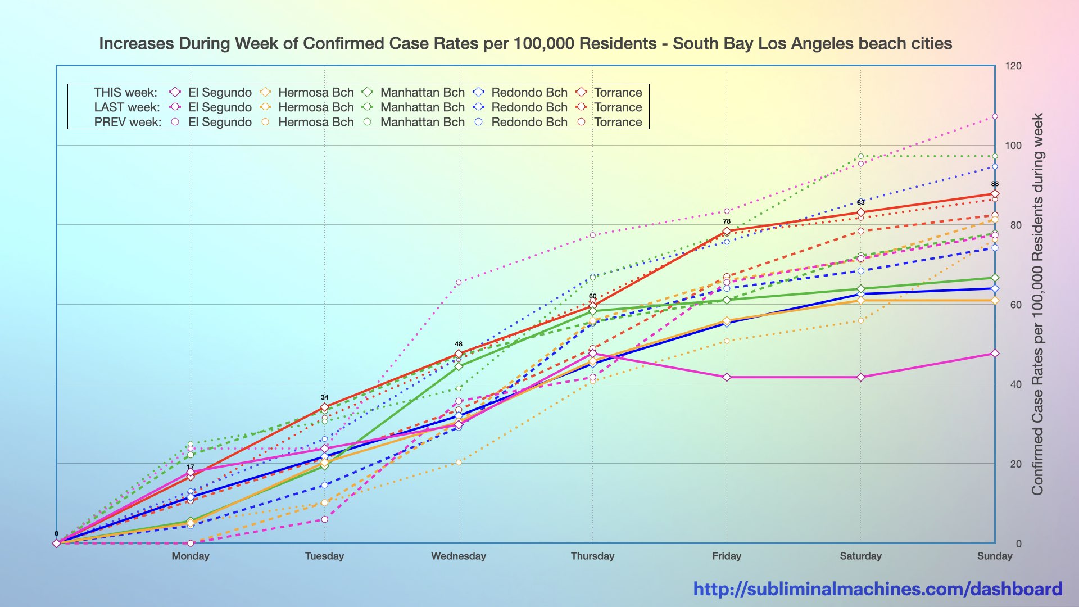The height and width of the screenshot is (607, 1079).
Task: Click Torrance Tuesday data point labeled 34
Action: point(324,407)
